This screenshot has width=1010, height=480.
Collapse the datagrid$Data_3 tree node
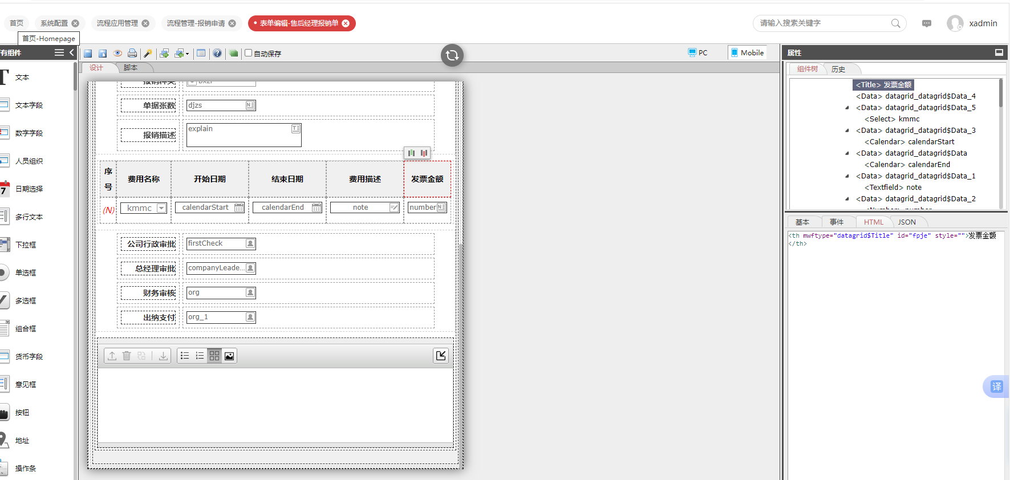pyautogui.click(x=847, y=131)
